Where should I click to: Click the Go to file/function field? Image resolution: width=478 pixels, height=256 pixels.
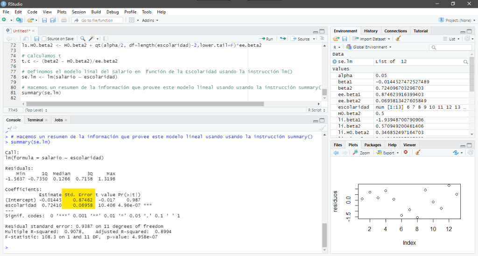(97, 20)
